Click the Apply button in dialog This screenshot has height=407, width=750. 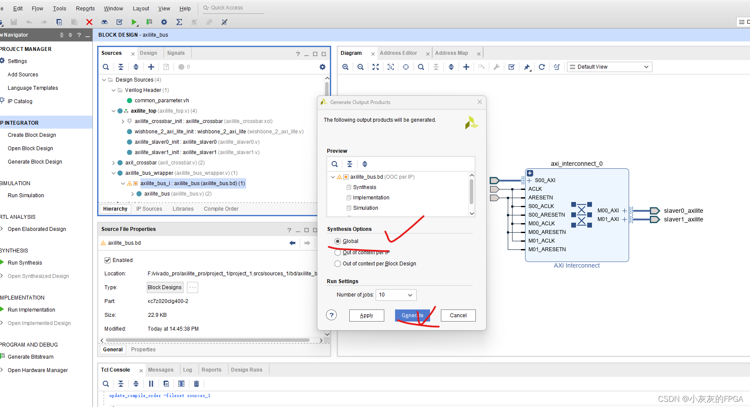[x=367, y=316]
